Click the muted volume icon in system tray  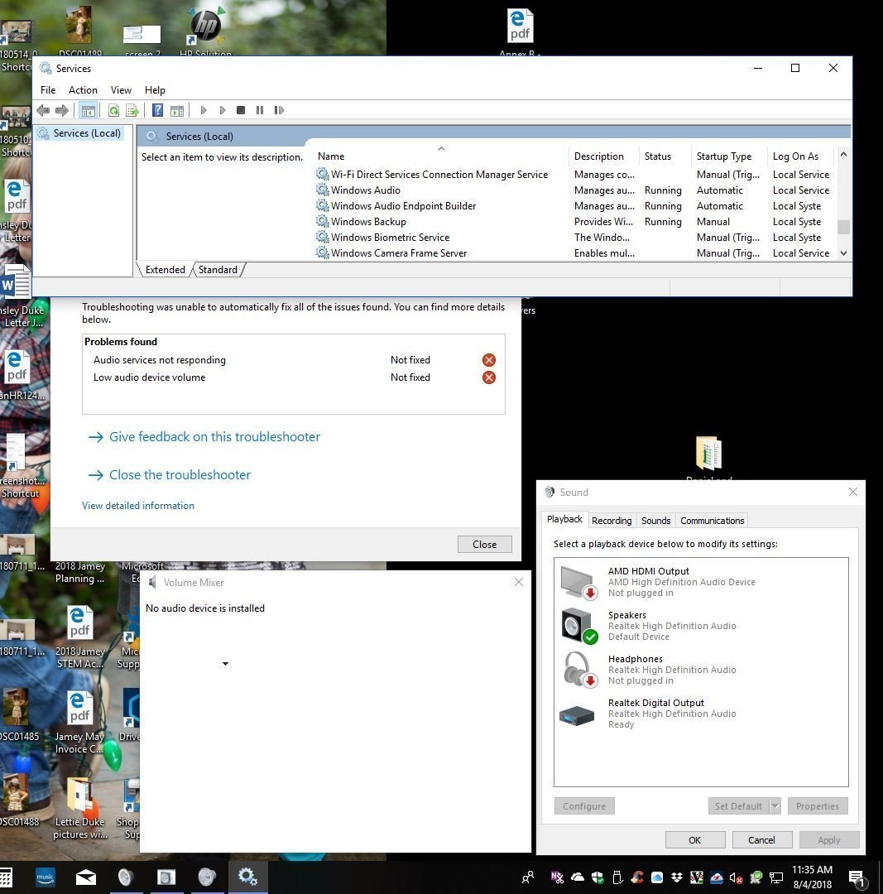pos(736,877)
